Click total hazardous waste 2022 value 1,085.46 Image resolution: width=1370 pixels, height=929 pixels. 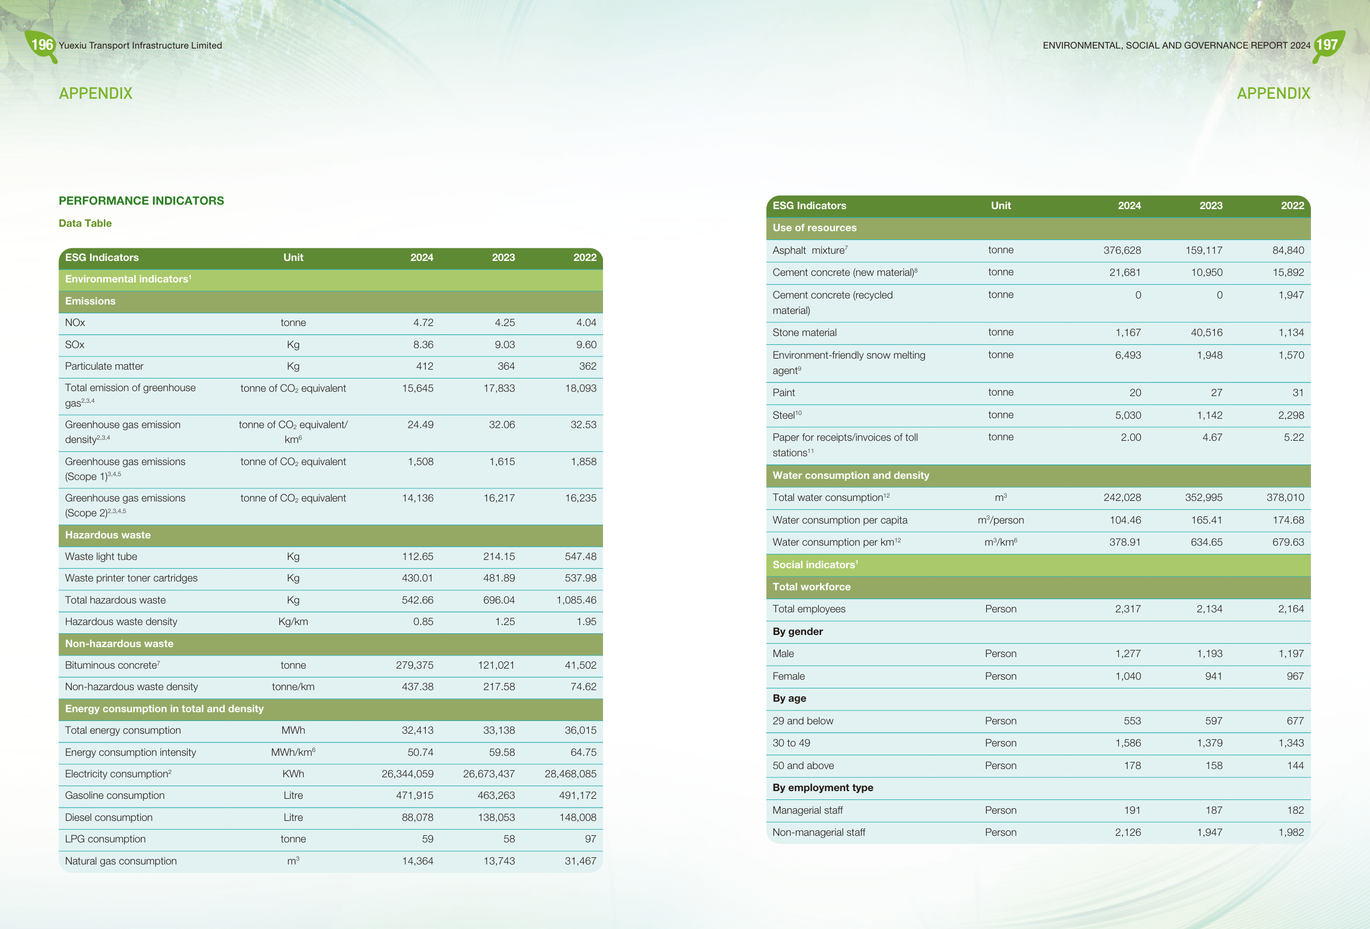[576, 600]
